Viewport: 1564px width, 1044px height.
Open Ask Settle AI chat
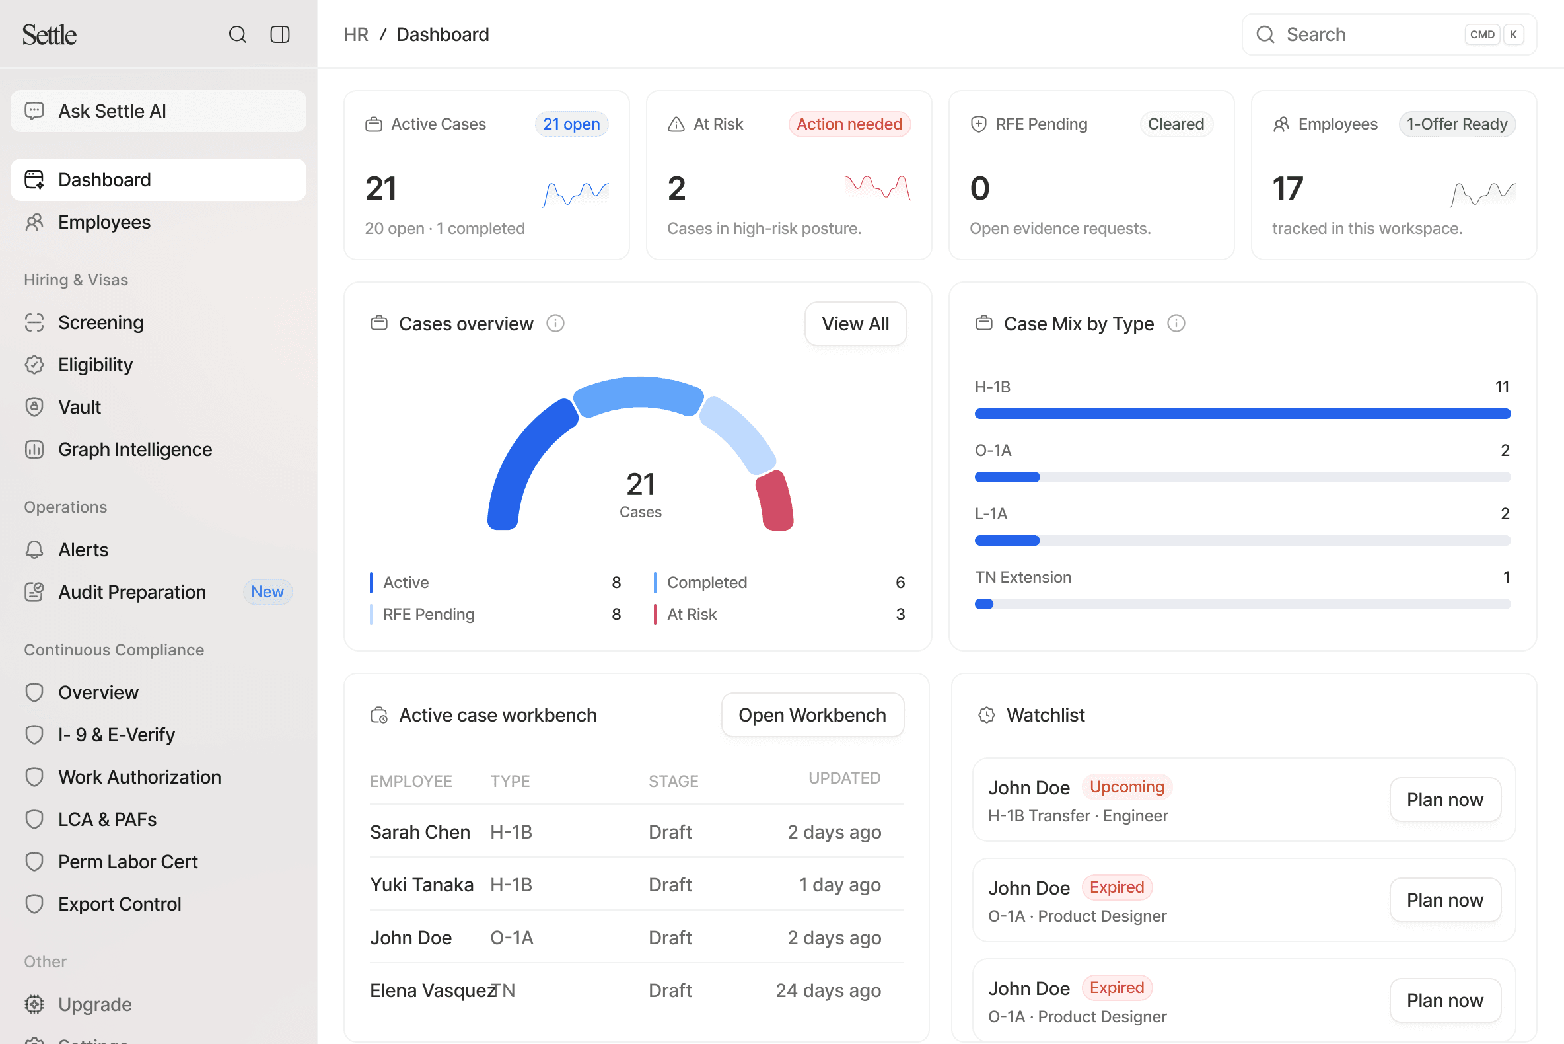pyautogui.click(x=159, y=111)
